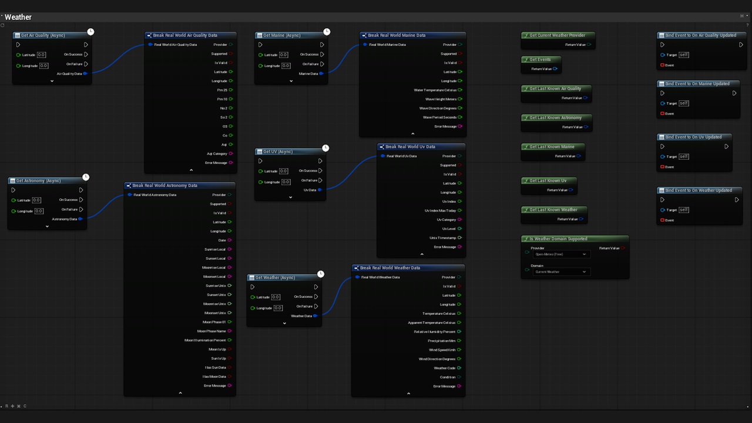Click Return Value pin of Get Last Known Astronomy
The image size is (752, 423).
coord(586,127)
